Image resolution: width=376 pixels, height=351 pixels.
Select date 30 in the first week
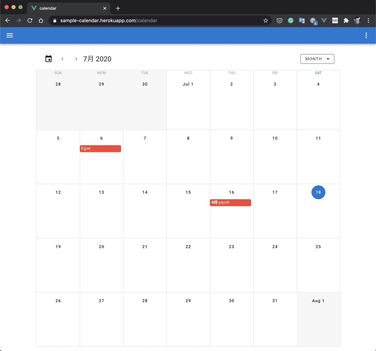[145, 84]
